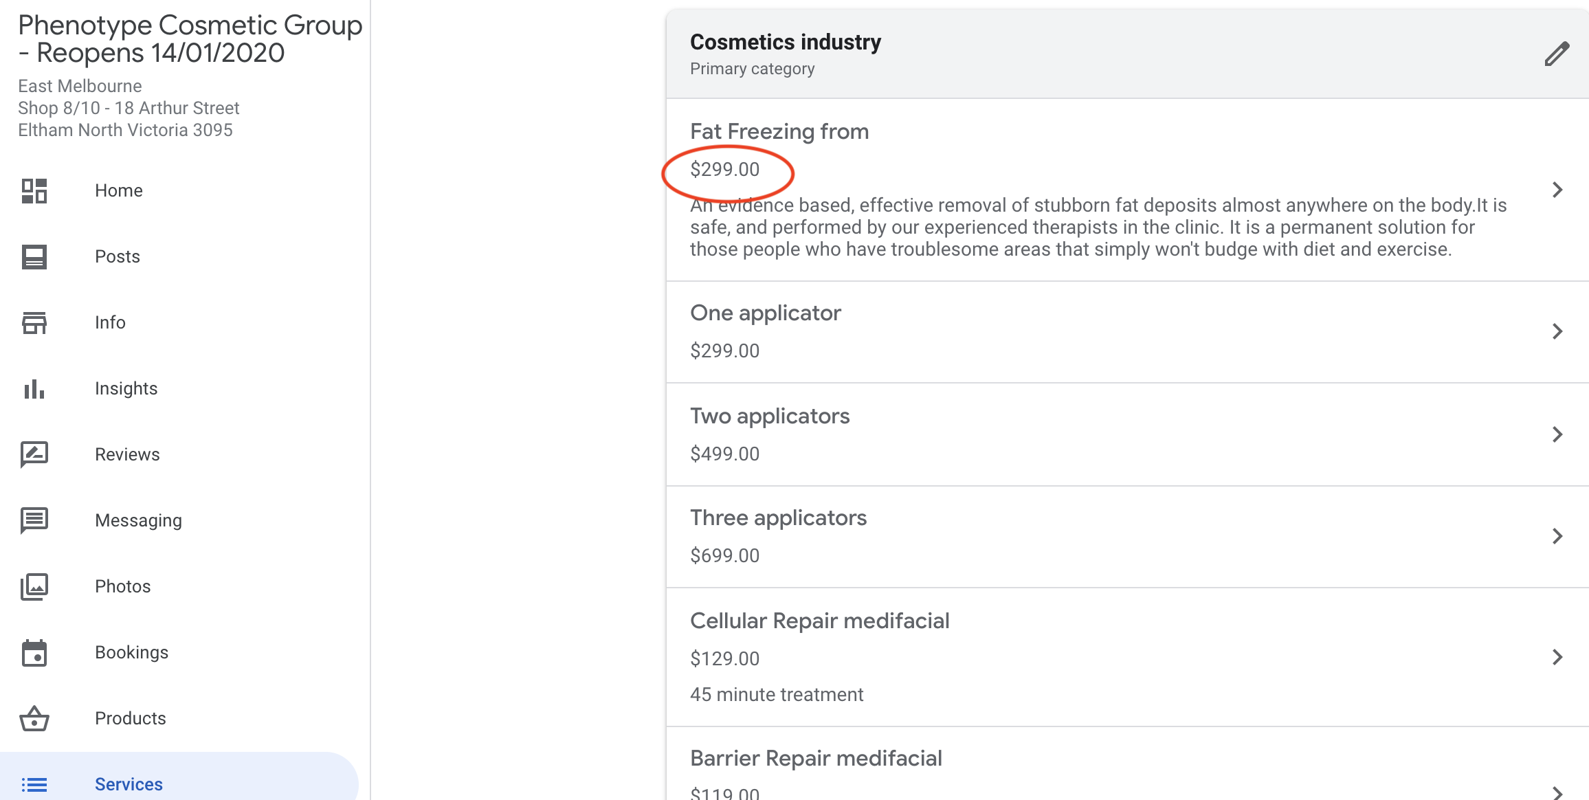Open One applicator service chevron

point(1557,331)
